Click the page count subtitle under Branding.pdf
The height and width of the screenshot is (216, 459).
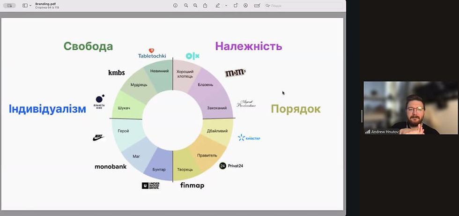(47, 7)
